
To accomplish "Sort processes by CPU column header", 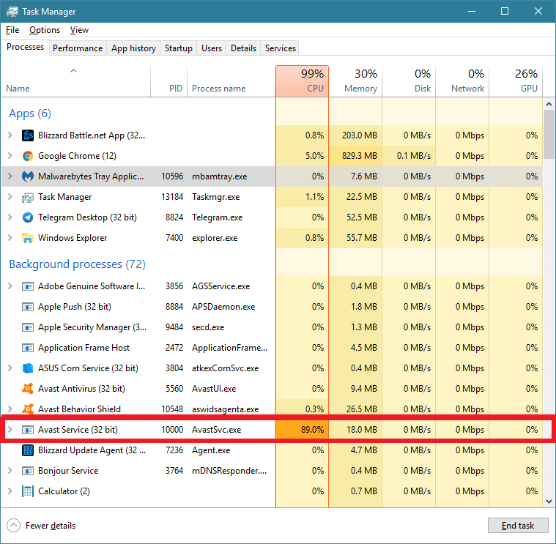I will (x=302, y=81).
